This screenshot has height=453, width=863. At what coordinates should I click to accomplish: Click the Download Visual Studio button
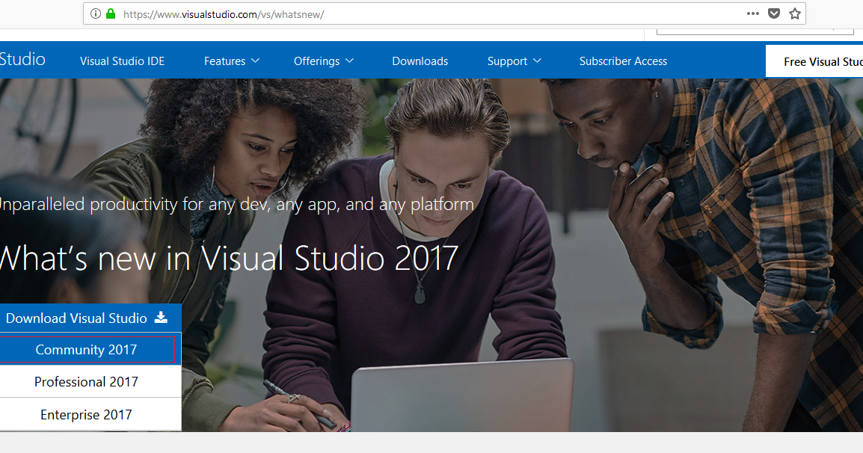point(76,318)
